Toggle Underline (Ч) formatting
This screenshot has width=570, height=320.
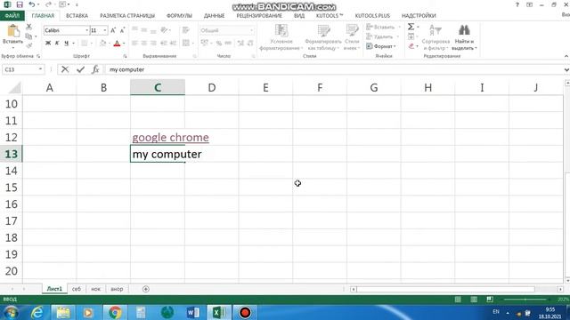coord(66,44)
